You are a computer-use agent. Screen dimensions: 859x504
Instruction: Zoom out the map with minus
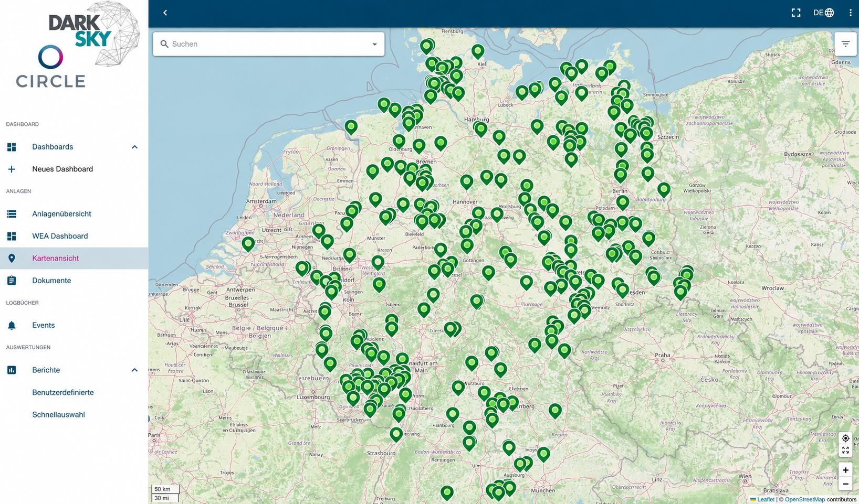845,484
